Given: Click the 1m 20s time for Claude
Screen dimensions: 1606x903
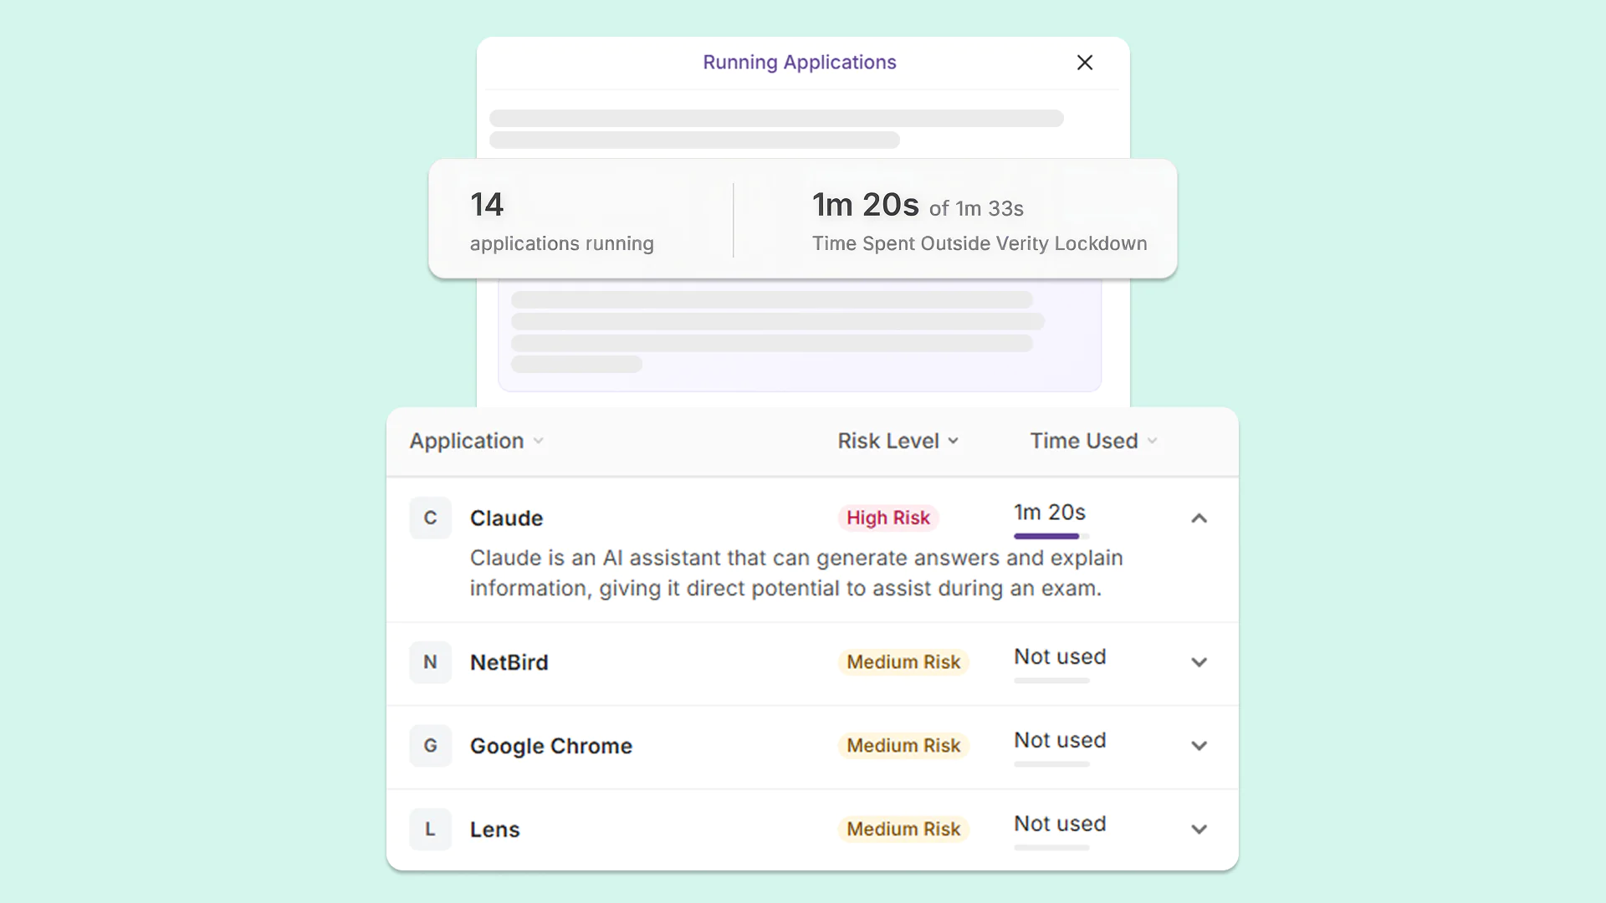Looking at the screenshot, I should 1050,513.
